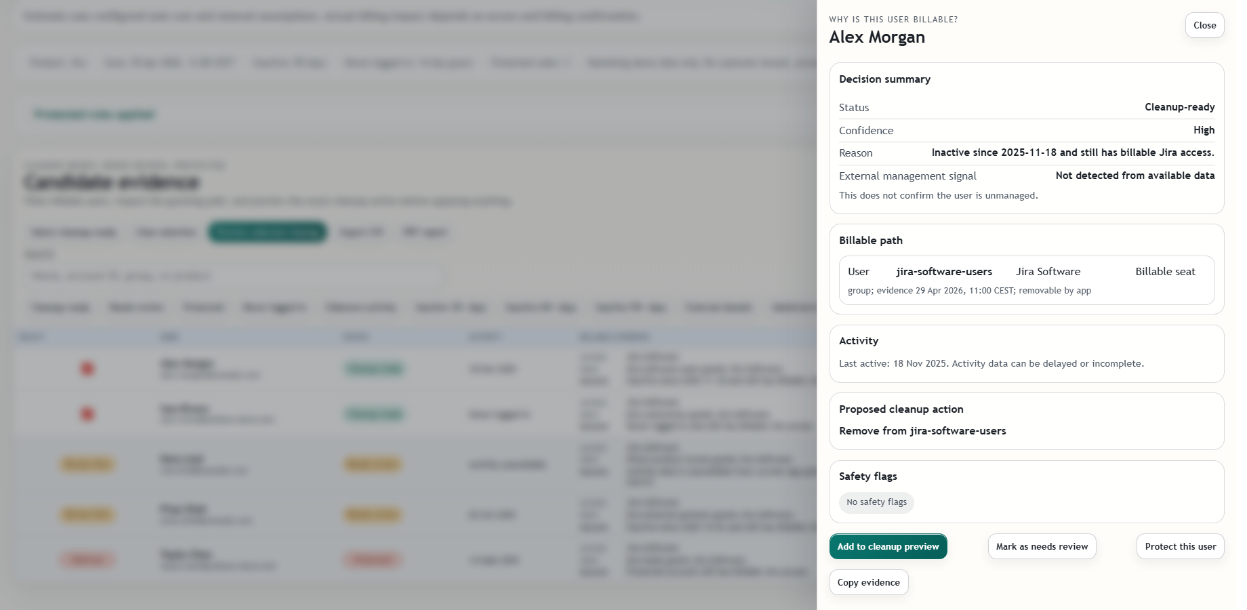Image resolution: width=1247 pixels, height=610 pixels.
Task: Click "Remove from jira-software-users" proposed action
Action: coord(922,430)
